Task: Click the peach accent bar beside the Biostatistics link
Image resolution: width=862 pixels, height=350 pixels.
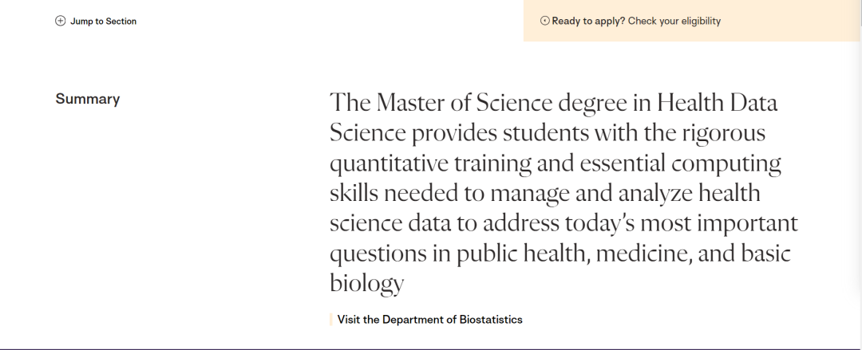Action: tap(331, 319)
